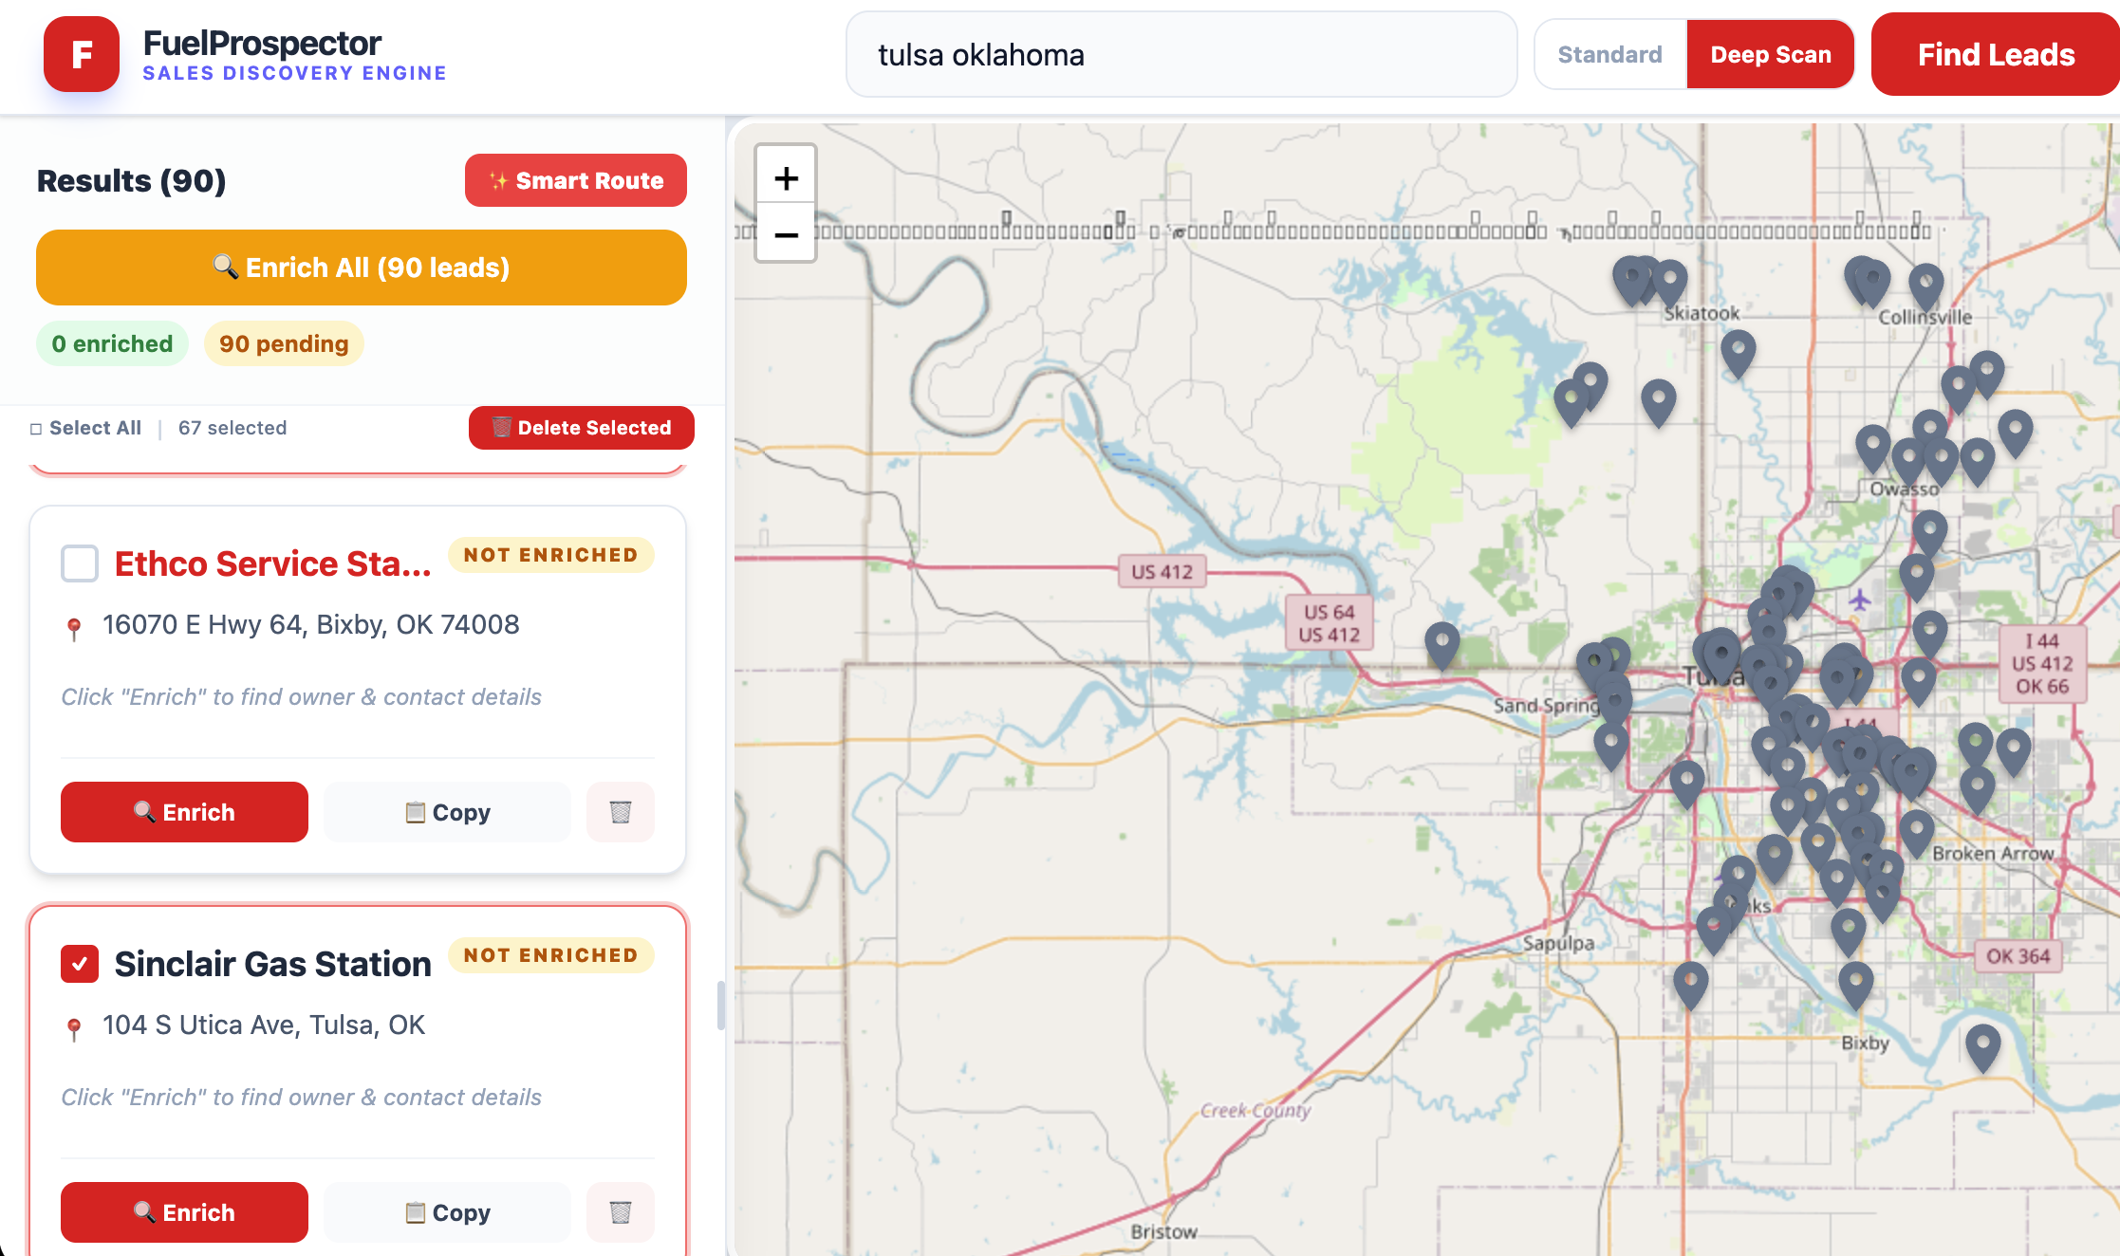Switch scan mode to Deep Scan
2120x1256 pixels.
(x=1771, y=54)
